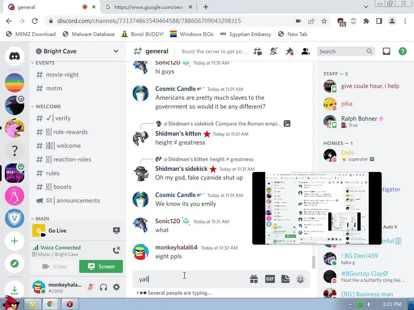
Task: Open the MEMZ Download bookmark
Action: tap(31, 34)
